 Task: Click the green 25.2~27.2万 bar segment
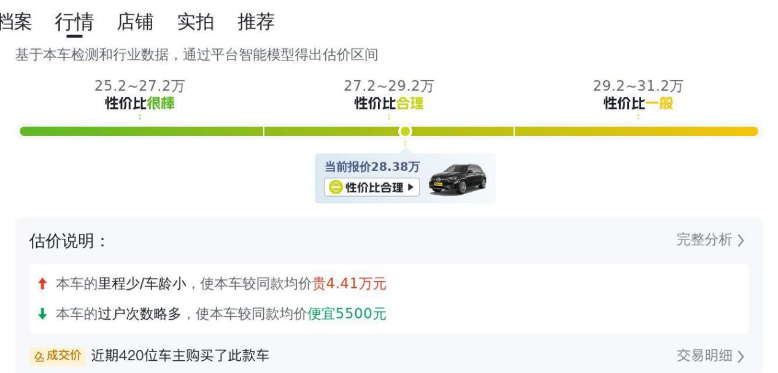pos(141,131)
